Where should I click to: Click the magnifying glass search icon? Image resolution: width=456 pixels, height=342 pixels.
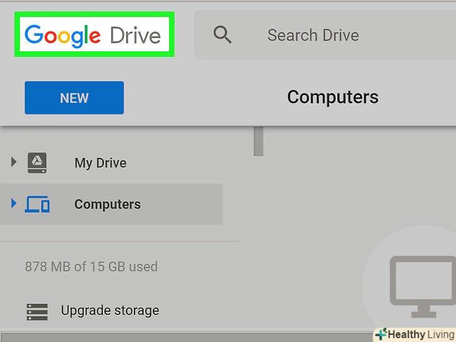(x=223, y=34)
